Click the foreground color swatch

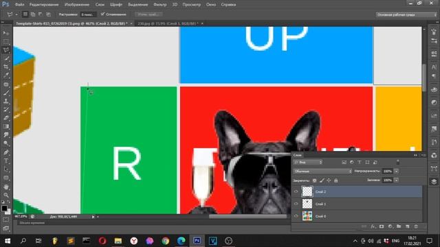(4, 209)
